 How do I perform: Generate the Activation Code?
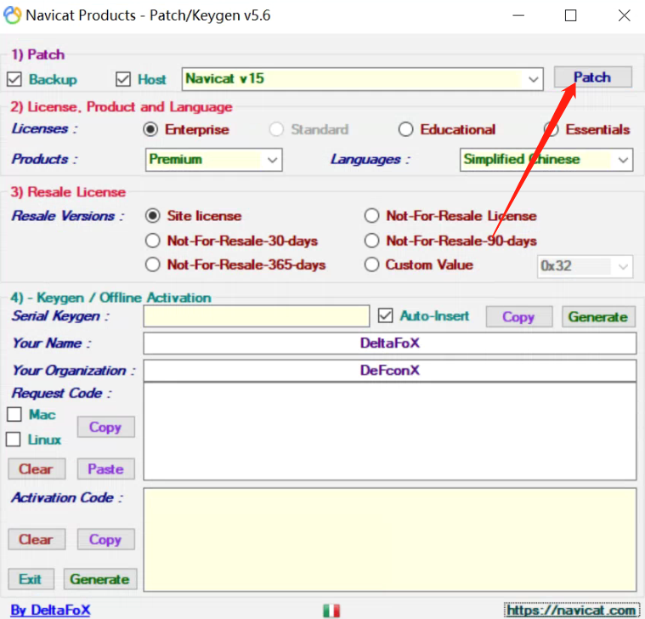(x=100, y=579)
